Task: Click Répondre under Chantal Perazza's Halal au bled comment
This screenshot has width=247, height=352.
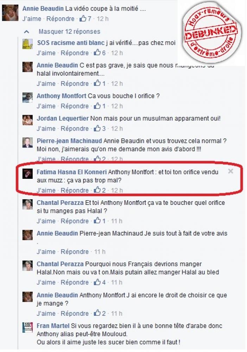Action: 75,282
